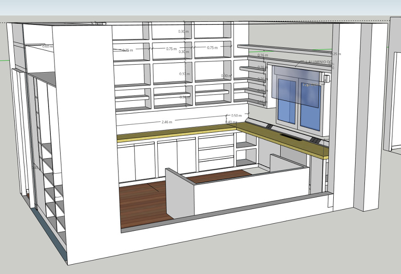
Task: Select the 0.37 m vertical shelf dimension
Action: [x=184, y=74]
